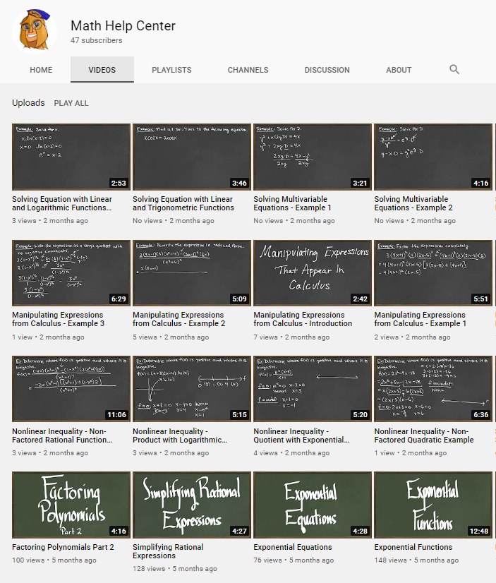
Task: Click the 100 views 5 months ago text
Action: pyautogui.click(x=54, y=560)
